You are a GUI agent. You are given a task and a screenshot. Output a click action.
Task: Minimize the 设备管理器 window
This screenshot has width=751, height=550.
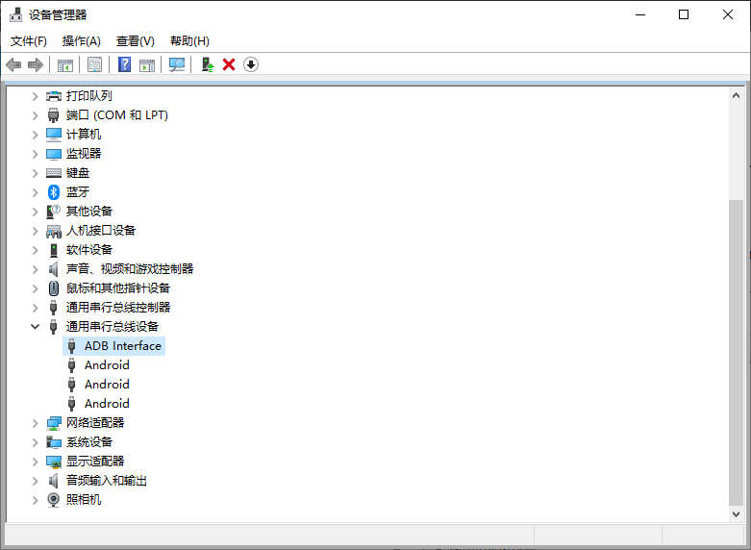pos(640,14)
